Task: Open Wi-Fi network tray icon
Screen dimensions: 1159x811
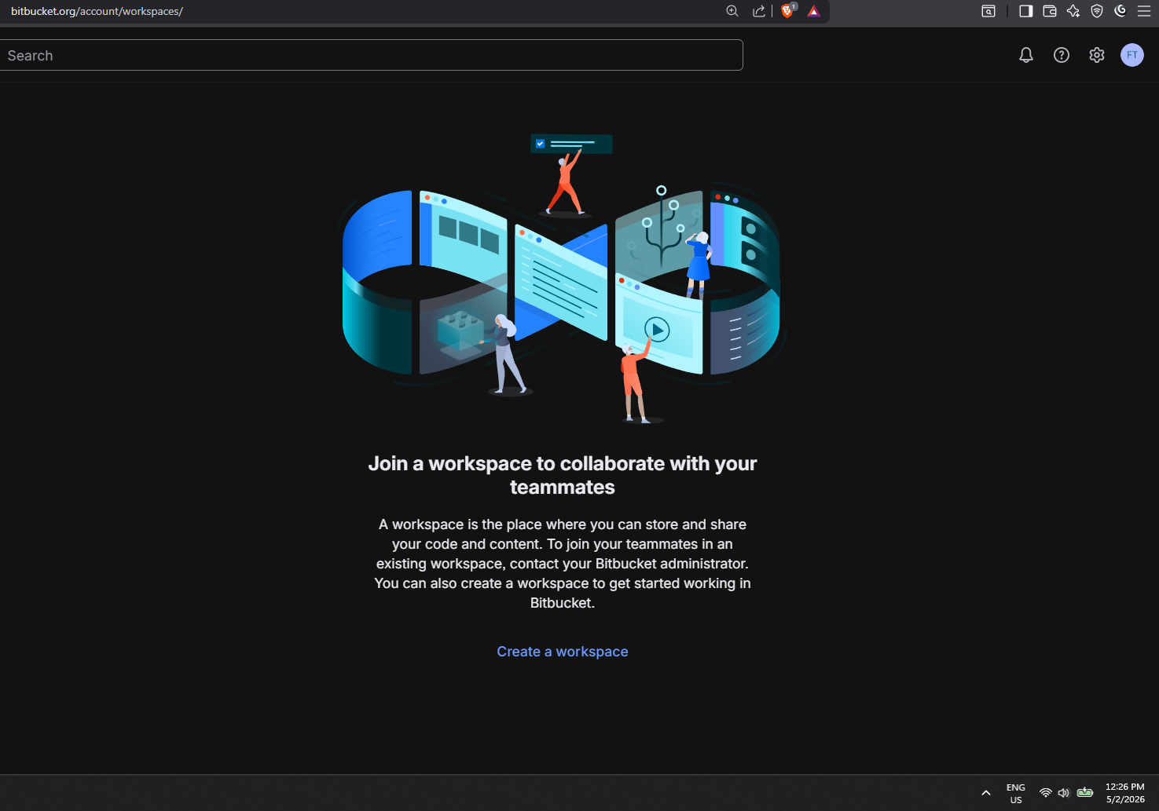Action: pos(1046,793)
